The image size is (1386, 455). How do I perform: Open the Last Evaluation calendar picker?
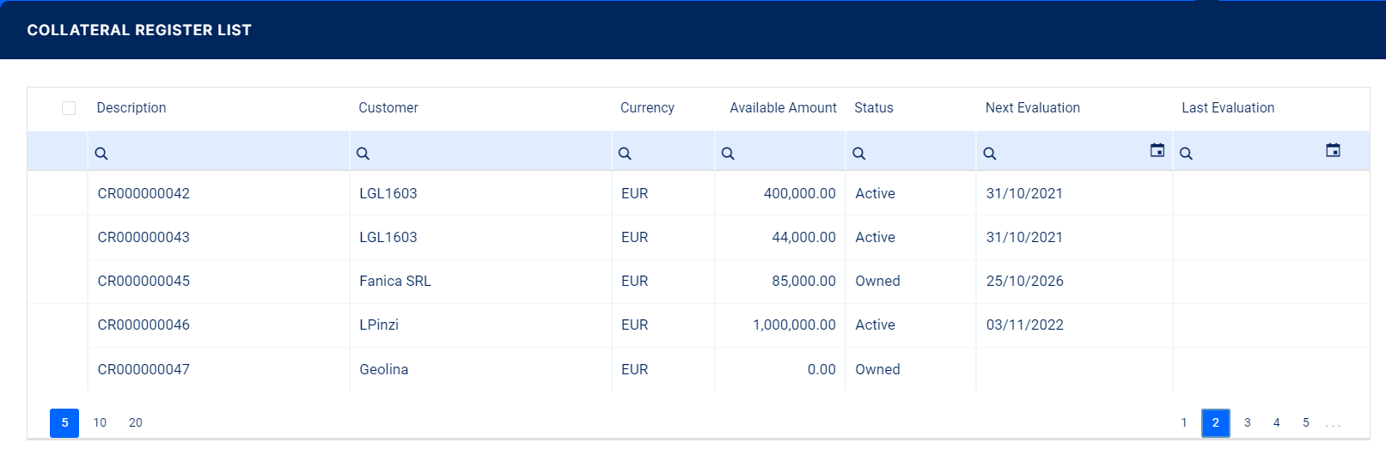click(x=1333, y=150)
